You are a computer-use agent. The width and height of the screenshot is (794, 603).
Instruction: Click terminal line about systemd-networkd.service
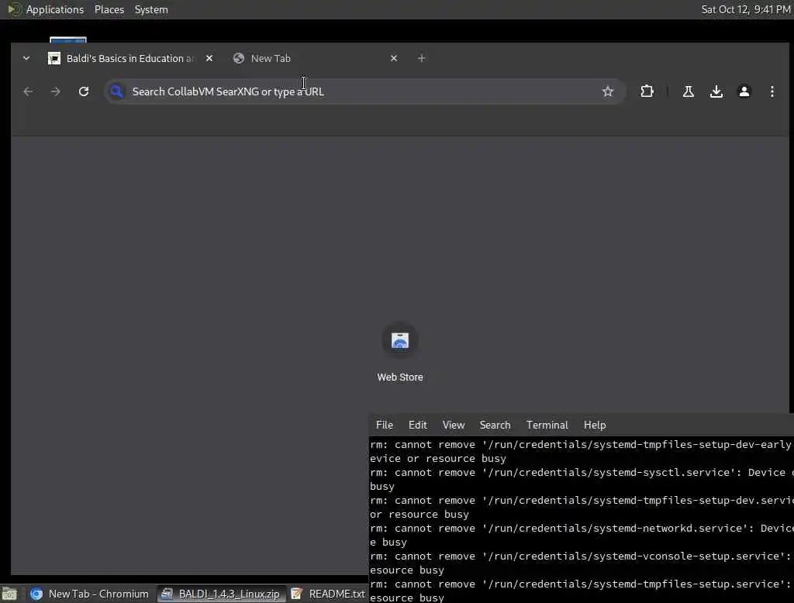pos(582,528)
